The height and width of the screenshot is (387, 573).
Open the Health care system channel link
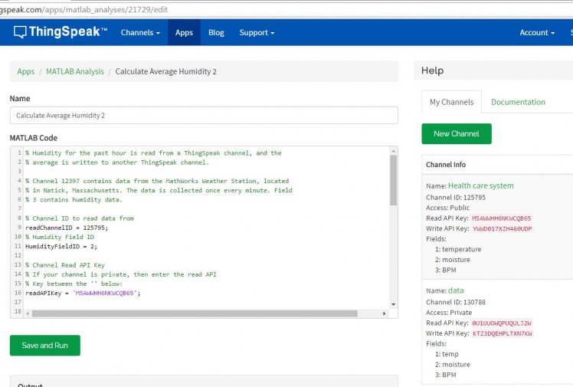[480, 185]
